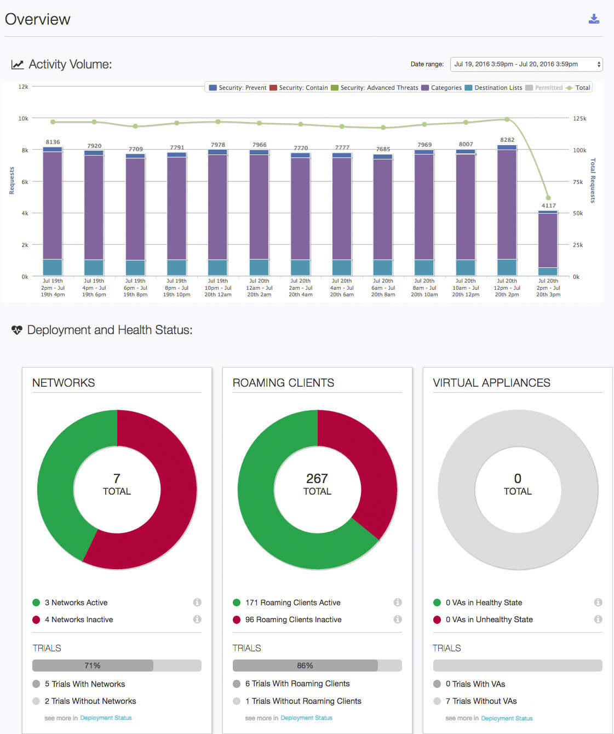614x734 pixels.
Task: Click '2 Trials Without Networks' text
Action: [90, 701]
